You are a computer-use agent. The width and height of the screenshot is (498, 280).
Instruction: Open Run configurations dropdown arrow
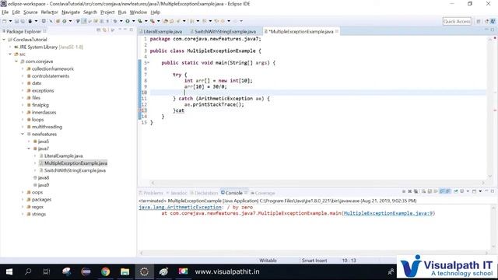(x=133, y=21)
